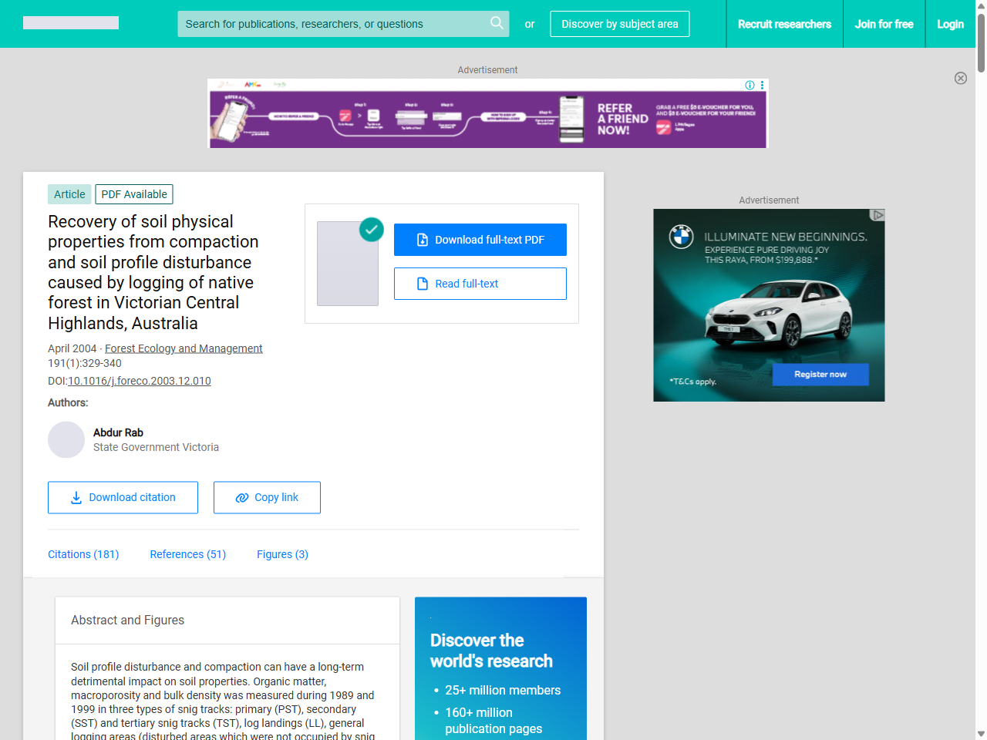
Task: Switch to the References (51) tab
Action: pyautogui.click(x=187, y=554)
